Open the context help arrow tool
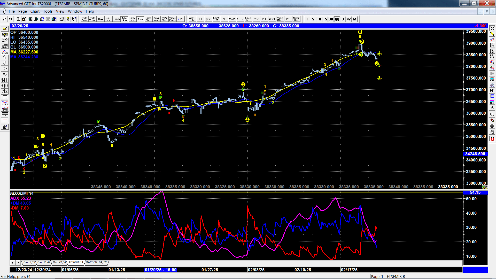This screenshot has width=496, height=279. coord(74,19)
